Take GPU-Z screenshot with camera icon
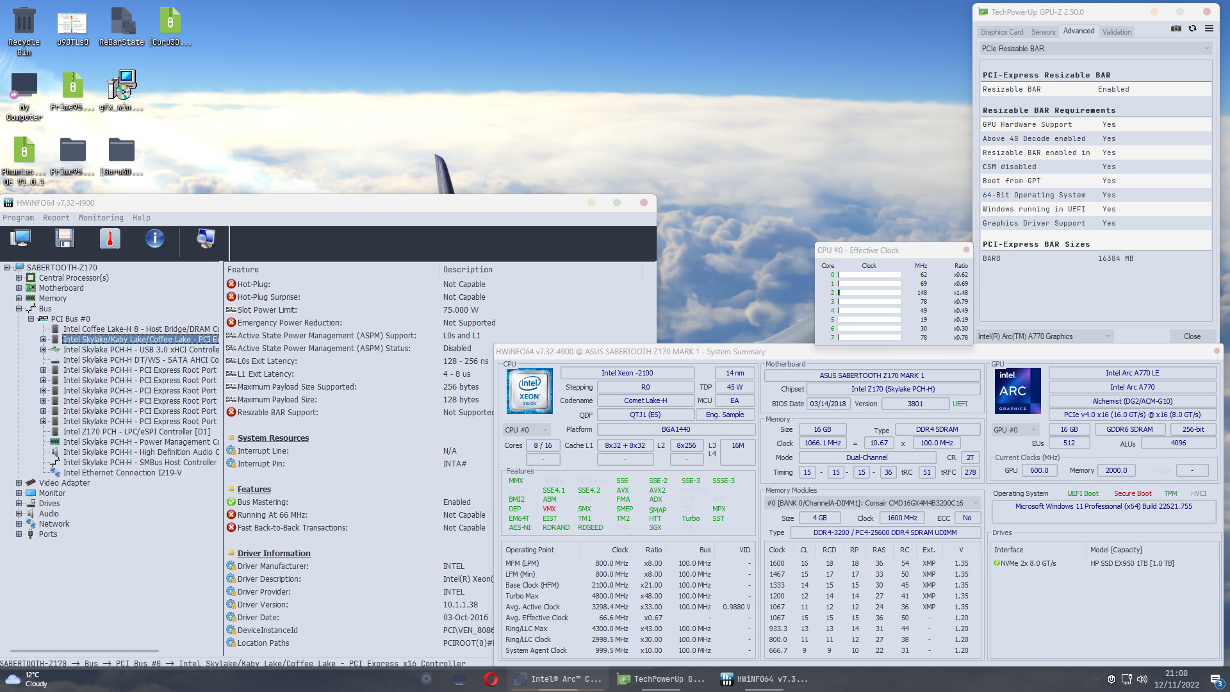The image size is (1230, 692). [x=1176, y=29]
